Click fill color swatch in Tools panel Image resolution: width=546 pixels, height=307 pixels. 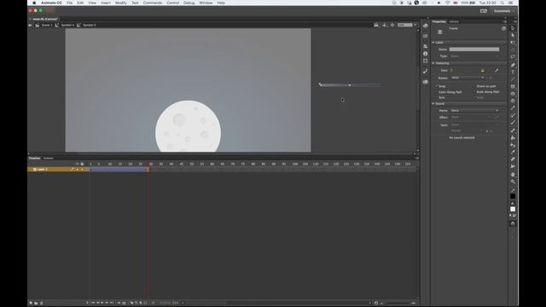pyautogui.click(x=513, y=209)
